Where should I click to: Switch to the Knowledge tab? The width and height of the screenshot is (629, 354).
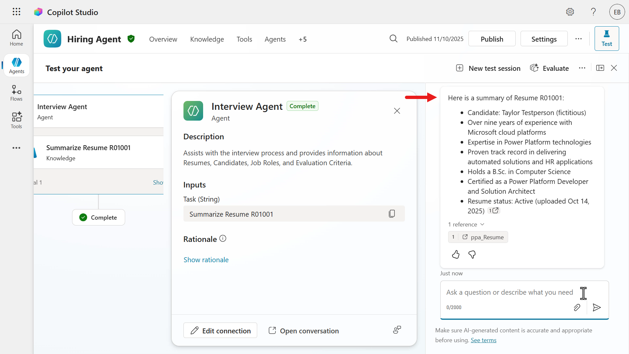pos(207,39)
